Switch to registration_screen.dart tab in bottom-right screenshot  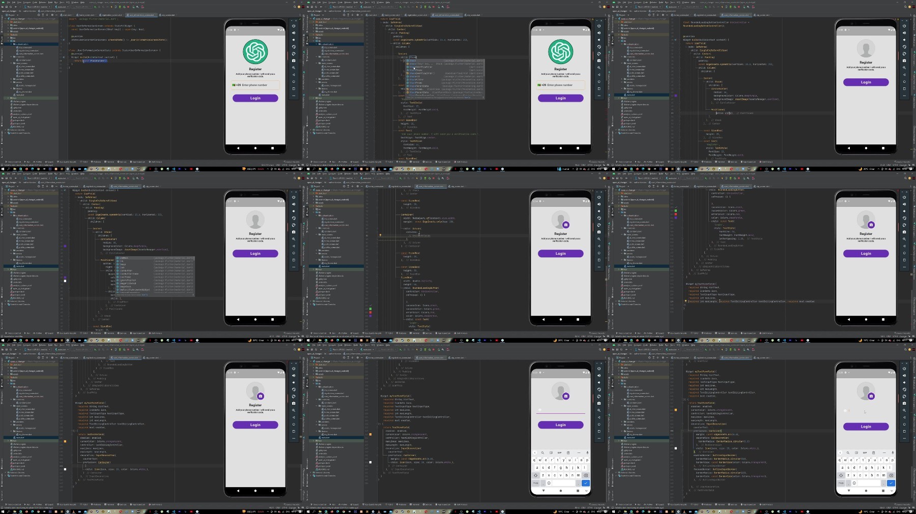pyautogui.click(x=705, y=357)
